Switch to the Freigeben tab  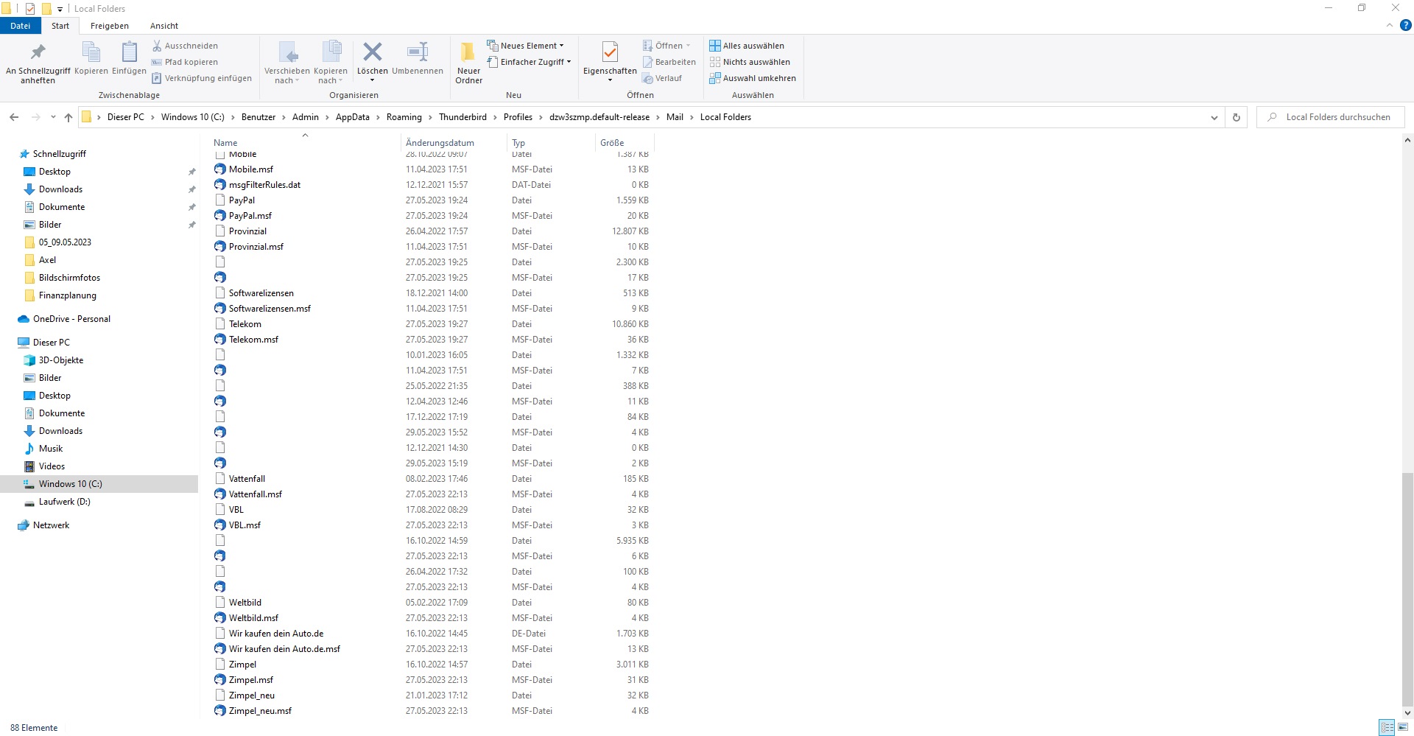[x=109, y=26]
